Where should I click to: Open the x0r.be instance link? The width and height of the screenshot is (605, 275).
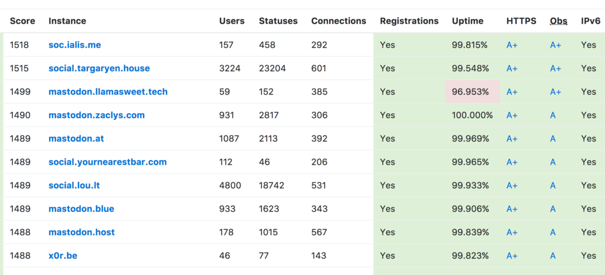[x=63, y=256]
